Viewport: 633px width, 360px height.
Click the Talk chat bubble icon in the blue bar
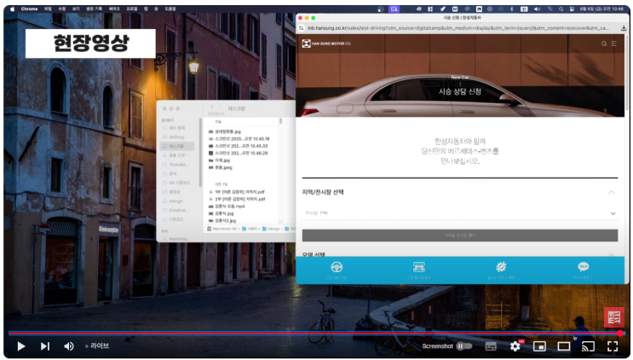click(x=583, y=267)
